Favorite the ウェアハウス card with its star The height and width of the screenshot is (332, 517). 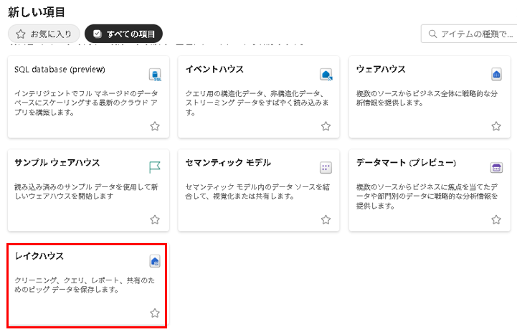[496, 126]
